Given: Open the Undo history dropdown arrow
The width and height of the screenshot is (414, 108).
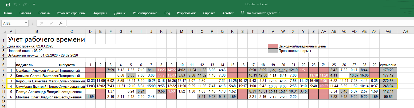Looking at the screenshot, I should pos(20,5).
